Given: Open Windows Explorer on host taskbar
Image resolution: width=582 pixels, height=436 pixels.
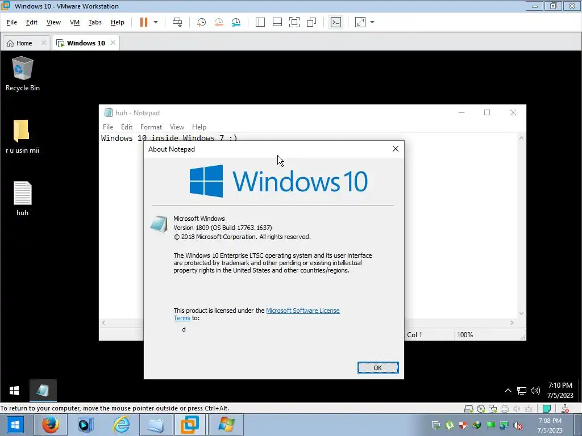Looking at the screenshot, I should [156, 425].
